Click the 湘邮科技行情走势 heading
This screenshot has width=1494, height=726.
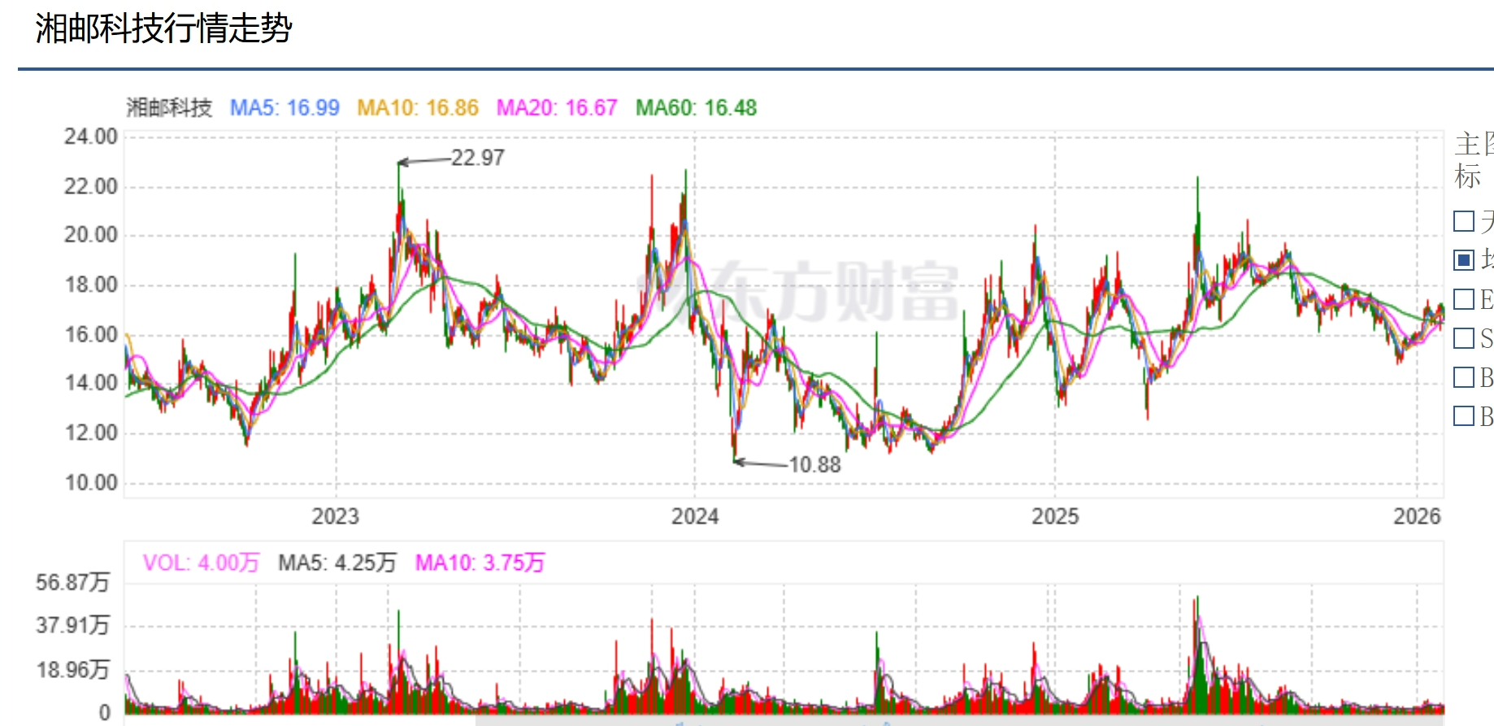click(163, 28)
